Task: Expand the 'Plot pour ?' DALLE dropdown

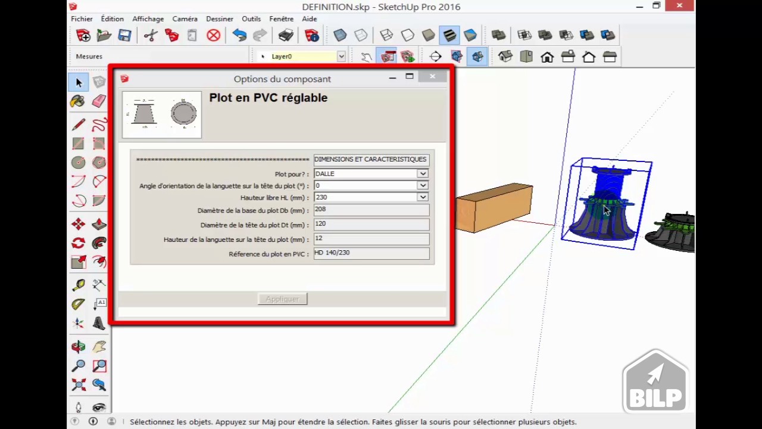Action: coord(422,173)
